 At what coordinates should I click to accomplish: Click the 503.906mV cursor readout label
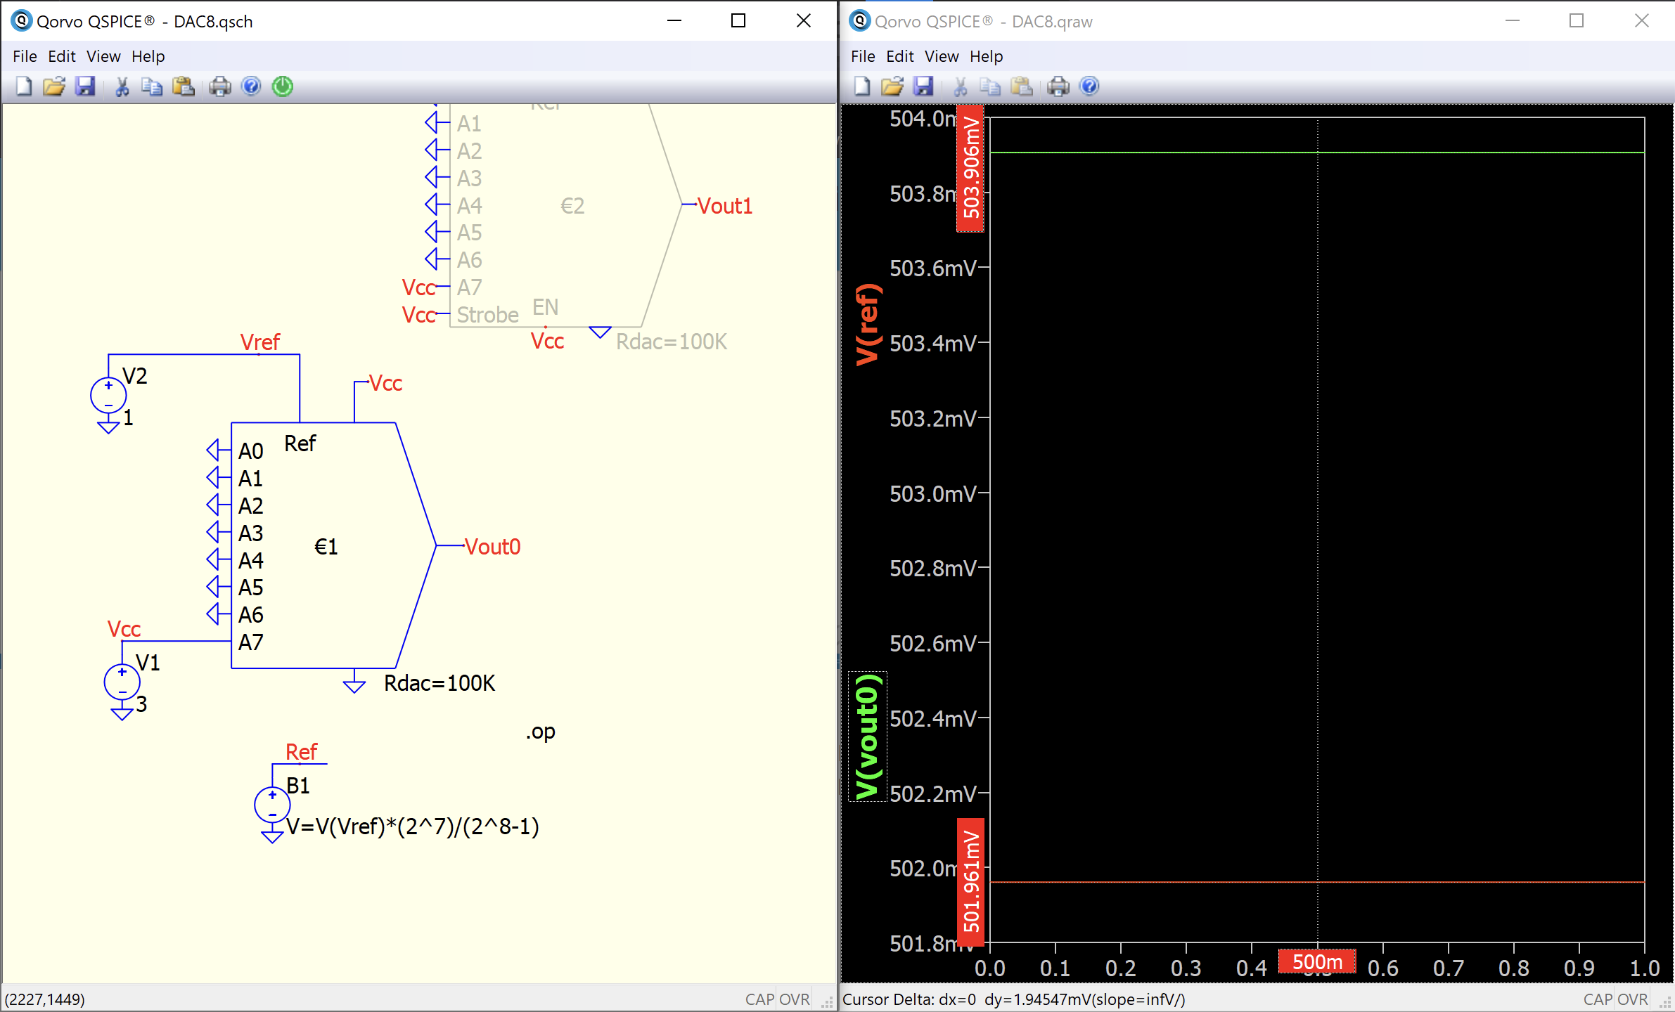[x=970, y=169]
